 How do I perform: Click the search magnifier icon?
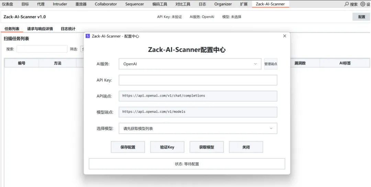[x=347, y=4]
